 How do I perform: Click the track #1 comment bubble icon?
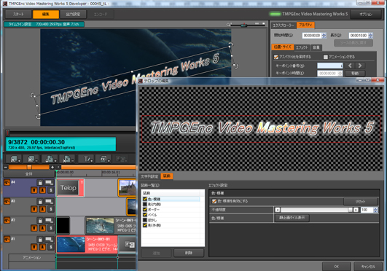point(49,239)
